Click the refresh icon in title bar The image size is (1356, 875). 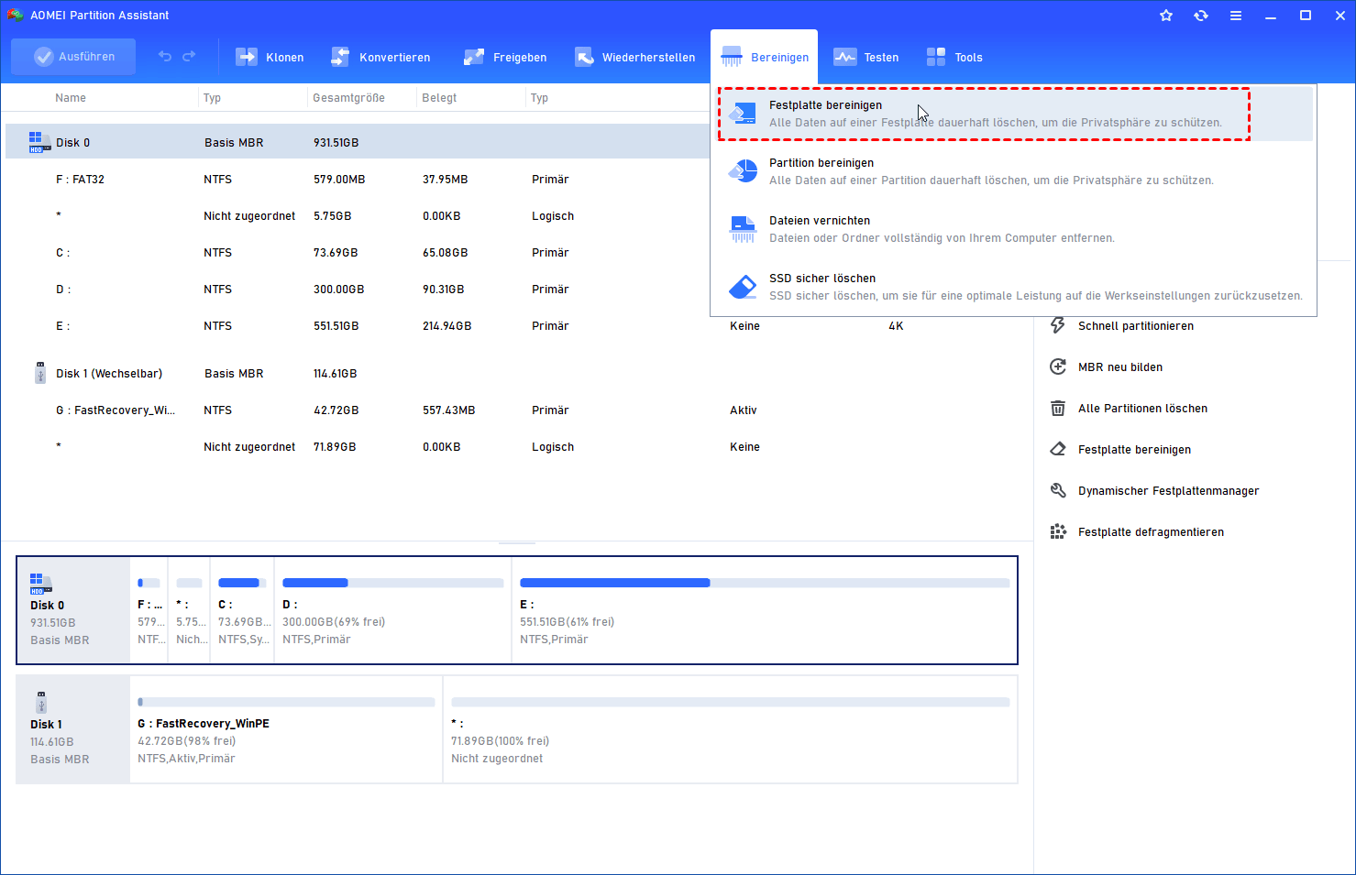coord(1201,16)
